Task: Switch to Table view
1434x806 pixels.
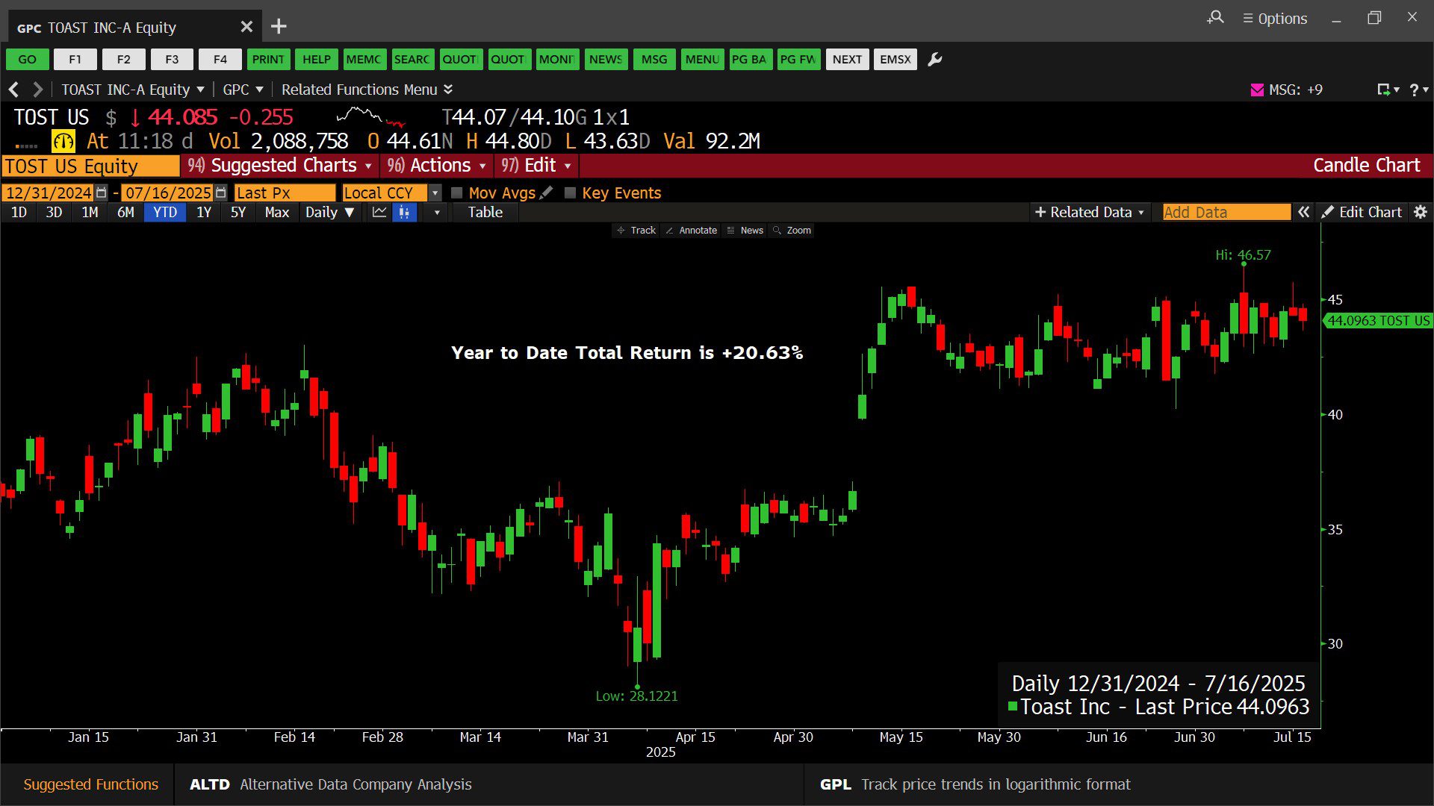Action: coord(485,213)
